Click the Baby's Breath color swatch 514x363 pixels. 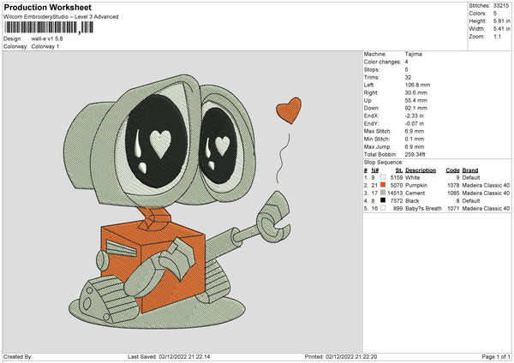tap(383, 208)
